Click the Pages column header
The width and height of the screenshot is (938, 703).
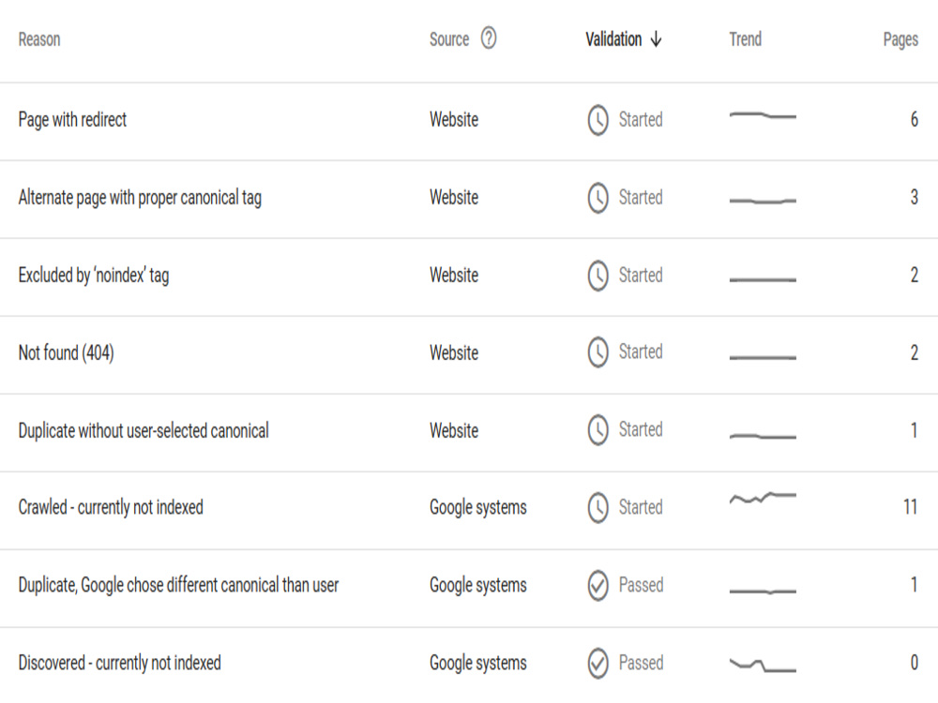click(900, 39)
